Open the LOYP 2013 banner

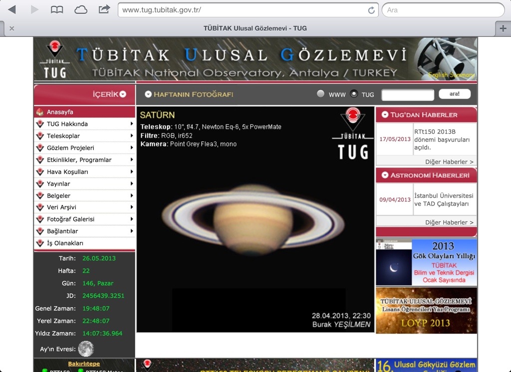426,310
